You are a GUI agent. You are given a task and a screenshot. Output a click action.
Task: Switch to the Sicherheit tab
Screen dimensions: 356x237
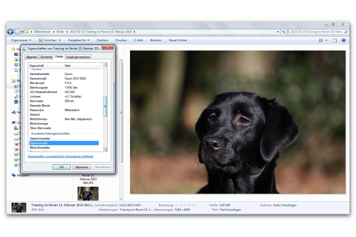point(46,57)
